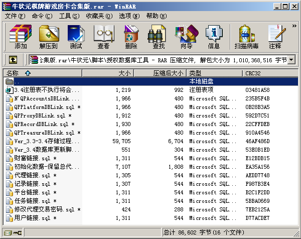Sort files by CRC32 column header

[253, 73]
